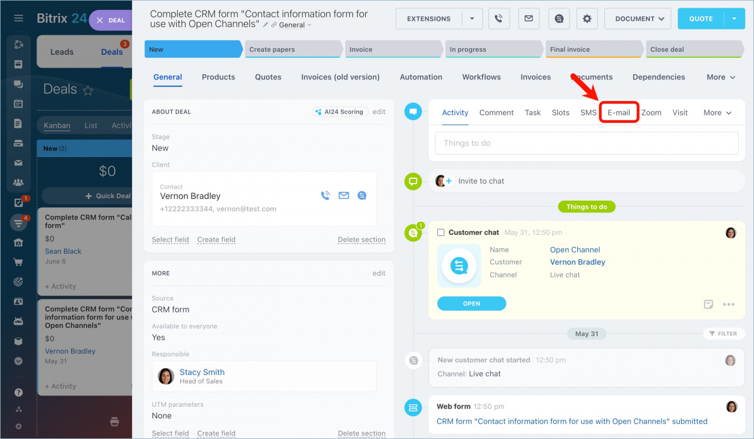Click the QUOTE button
Screen dimensions: 754x439
pos(701,19)
